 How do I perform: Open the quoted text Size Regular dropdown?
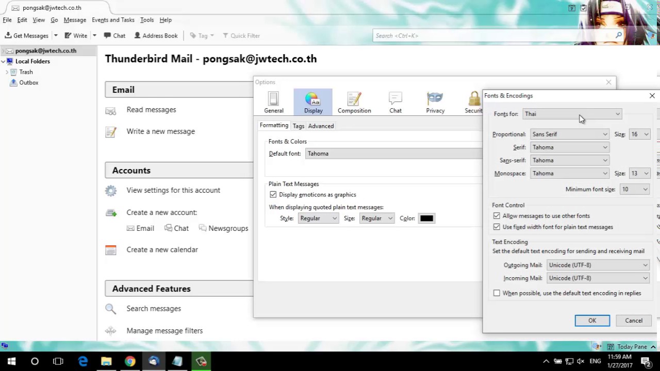point(376,218)
